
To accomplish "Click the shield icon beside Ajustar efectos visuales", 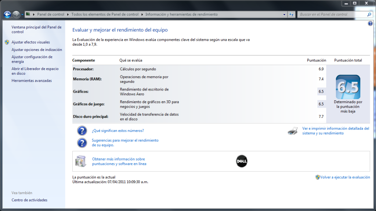I will [7, 42].
